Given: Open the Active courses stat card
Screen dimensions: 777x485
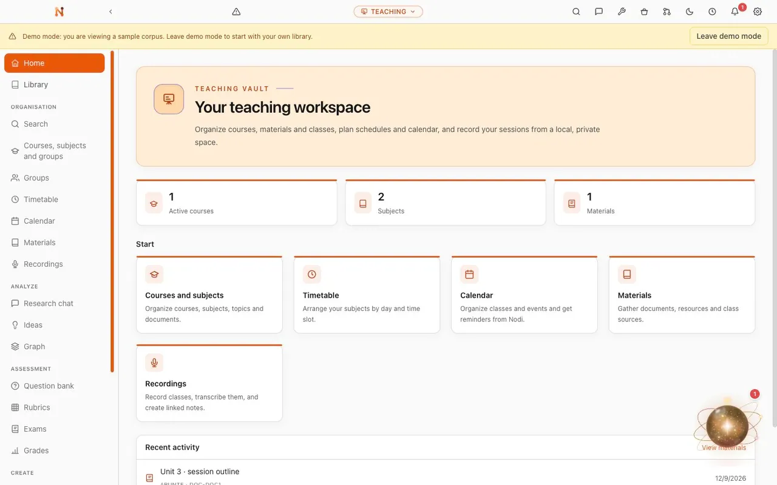Looking at the screenshot, I should (237, 202).
